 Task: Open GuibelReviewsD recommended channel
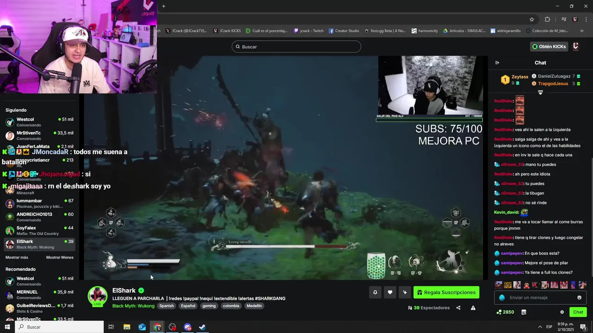pyautogui.click(x=39, y=308)
